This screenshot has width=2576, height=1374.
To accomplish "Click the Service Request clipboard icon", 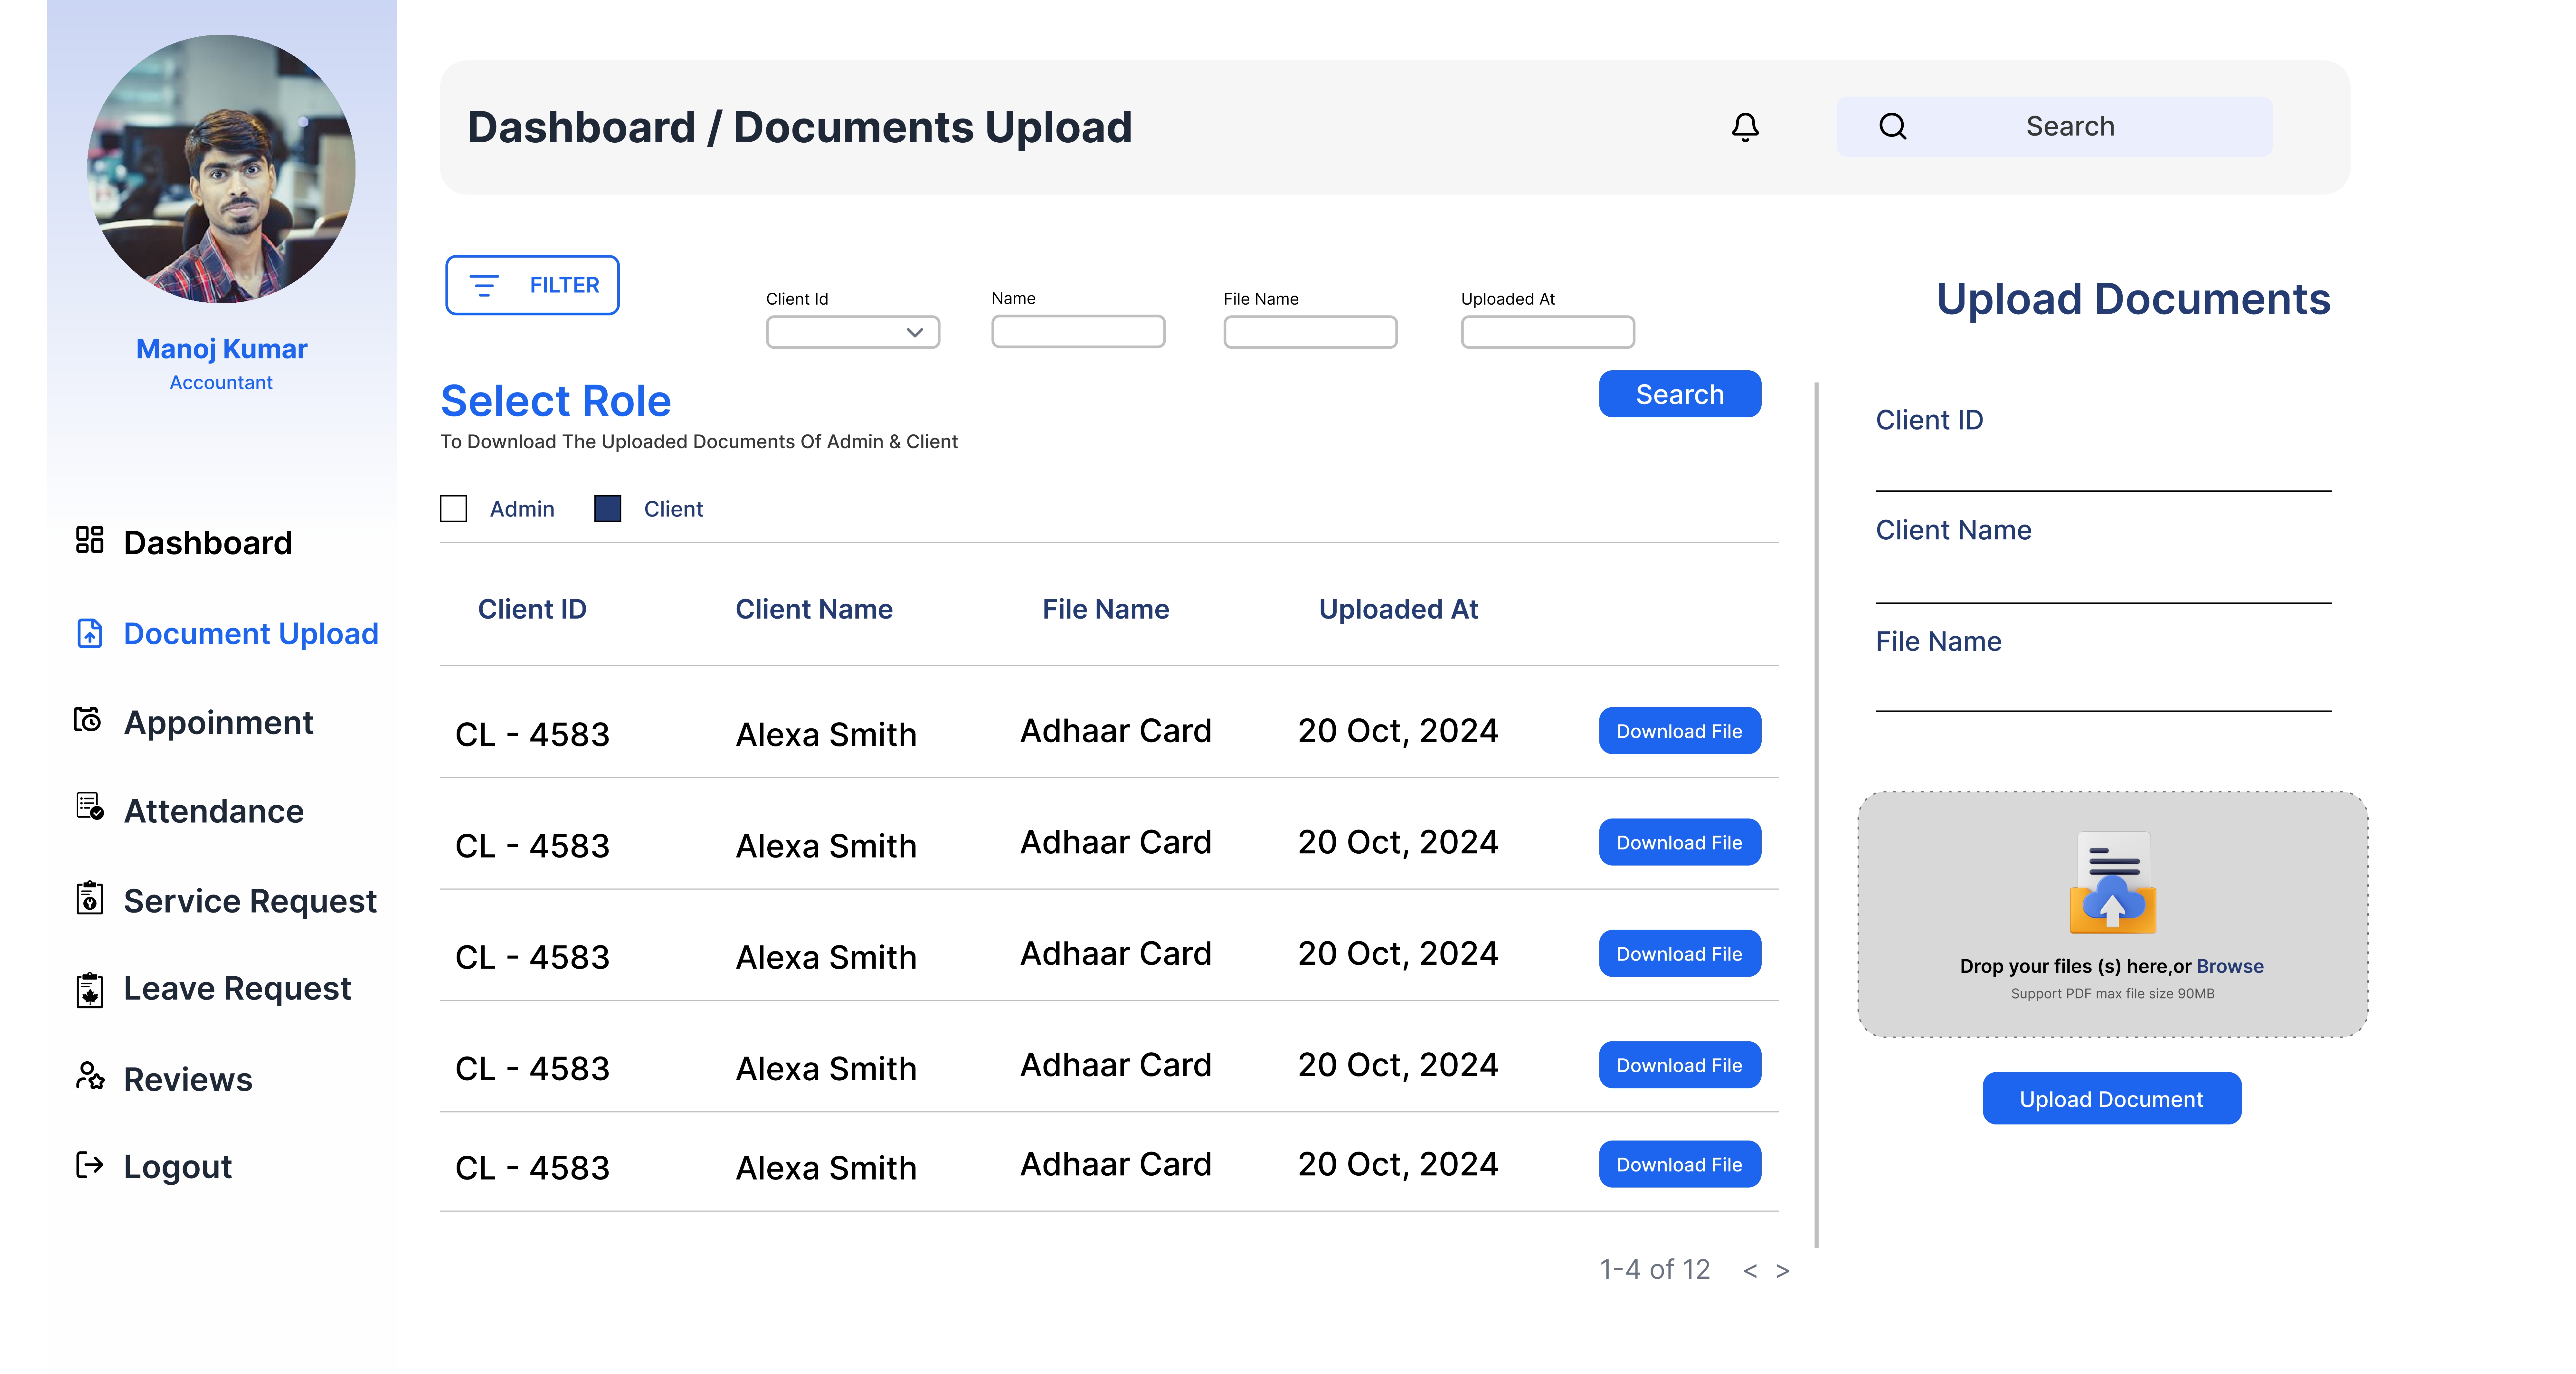I will [90, 898].
